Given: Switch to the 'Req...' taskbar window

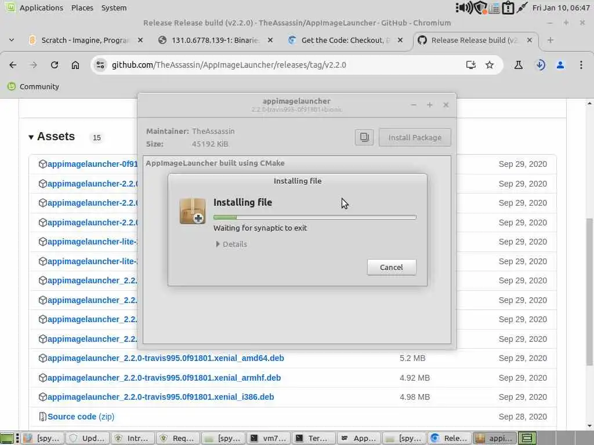Looking at the screenshot, I should click(178, 438).
